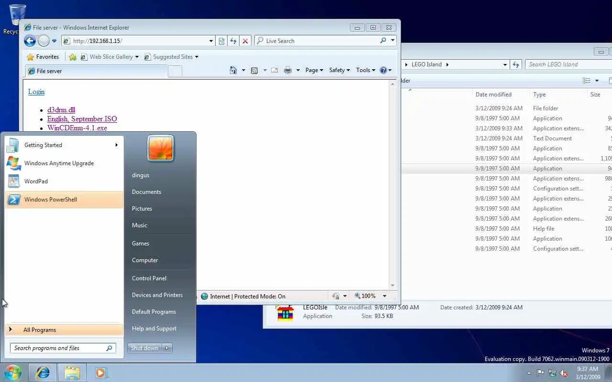Click the Internet Protected Mode status globe
This screenshot has height=382, width=612.
(x=205, y=296)
